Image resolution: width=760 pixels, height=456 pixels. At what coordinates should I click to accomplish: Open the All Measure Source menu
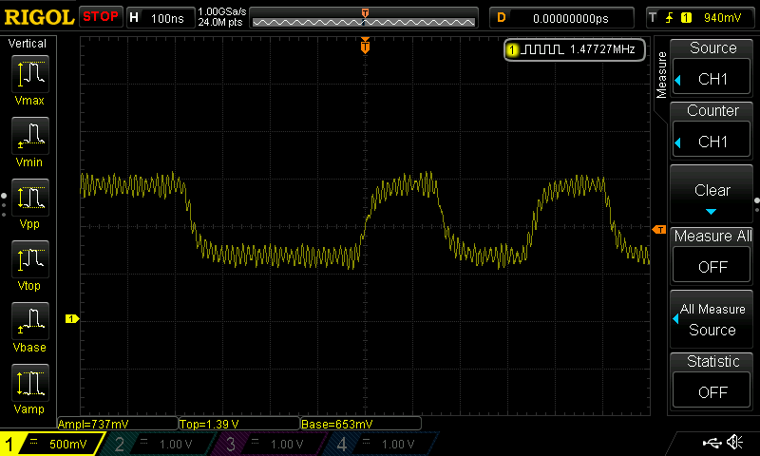712,319
